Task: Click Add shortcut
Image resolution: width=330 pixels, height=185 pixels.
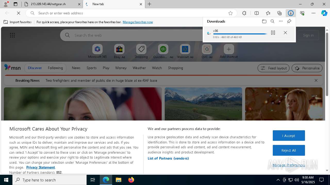Action: [229, 51]
